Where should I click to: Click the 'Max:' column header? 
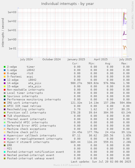pyautogui.click(x=124, y=64)
